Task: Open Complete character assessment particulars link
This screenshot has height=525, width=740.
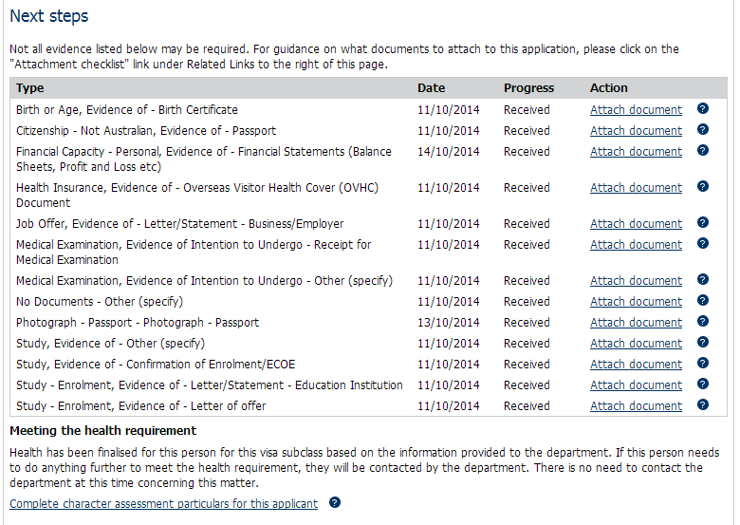Action: point(163,504)
